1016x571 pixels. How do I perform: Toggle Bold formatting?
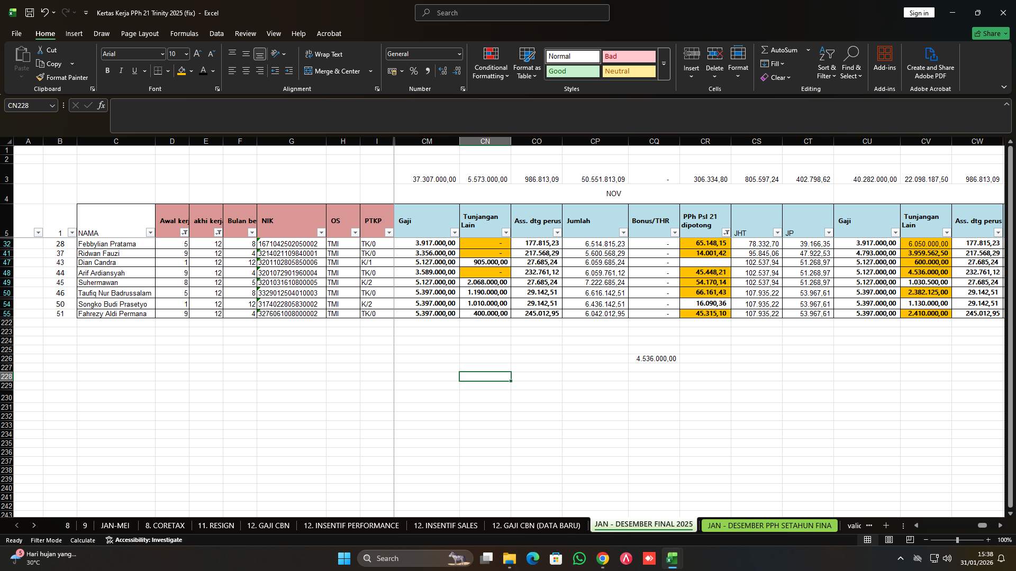point(107,70)
